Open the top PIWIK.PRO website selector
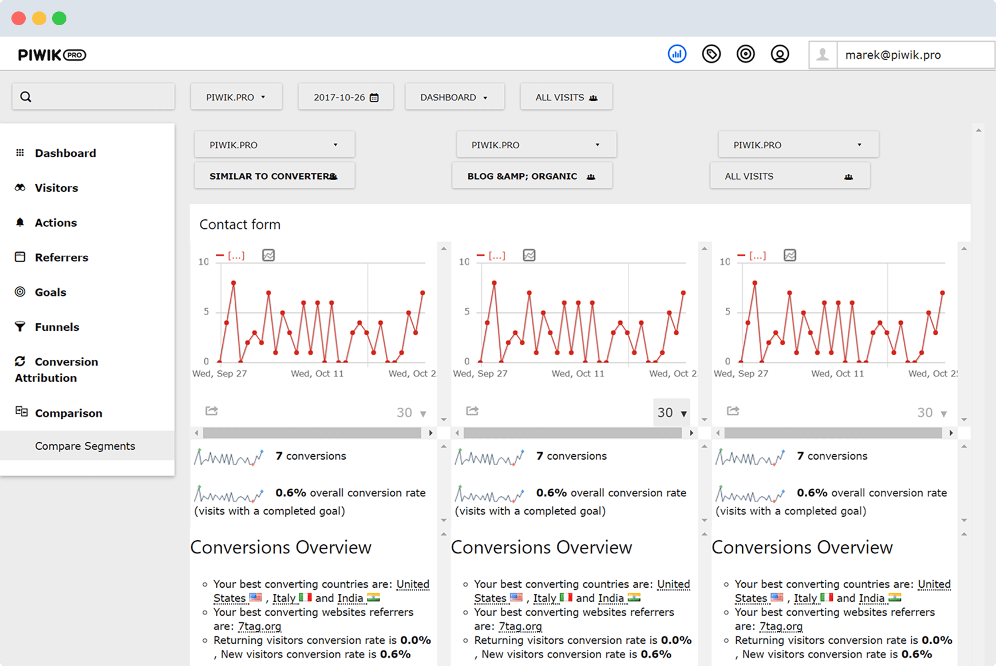The width and height of the screenshot is (996, 666). [x=236, y=97]
